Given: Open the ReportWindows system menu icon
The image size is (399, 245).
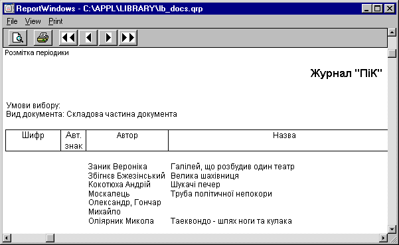Looking at the screenshot, I should pyautogui.click(x=9, y=9).
